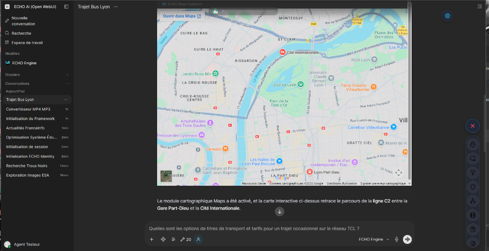Screen dimensions: 489x251
Task: Click the chat message input field
Action: (x=279, y=228)
